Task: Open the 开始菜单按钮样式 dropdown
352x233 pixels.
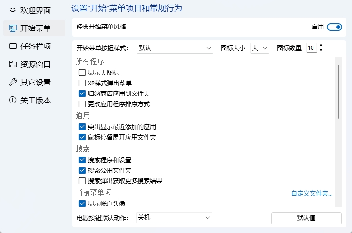Action: coord(175,48)
